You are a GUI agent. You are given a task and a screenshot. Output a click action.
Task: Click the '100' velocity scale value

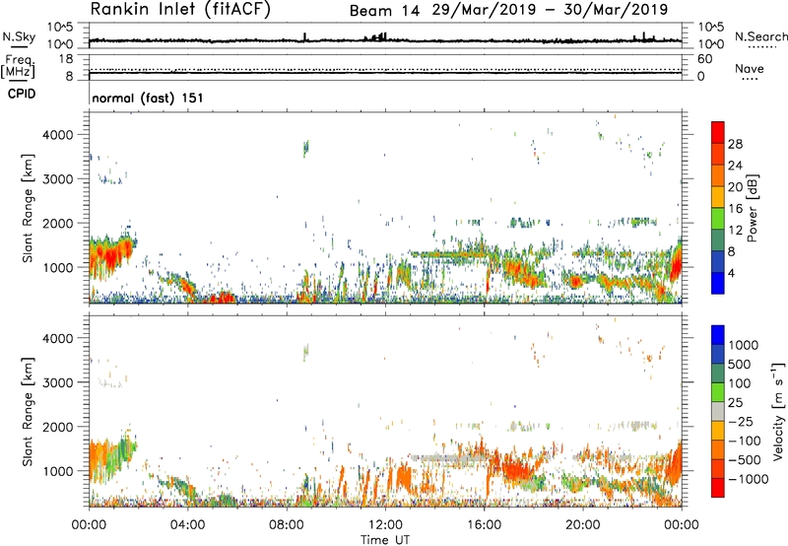point(739,383)
